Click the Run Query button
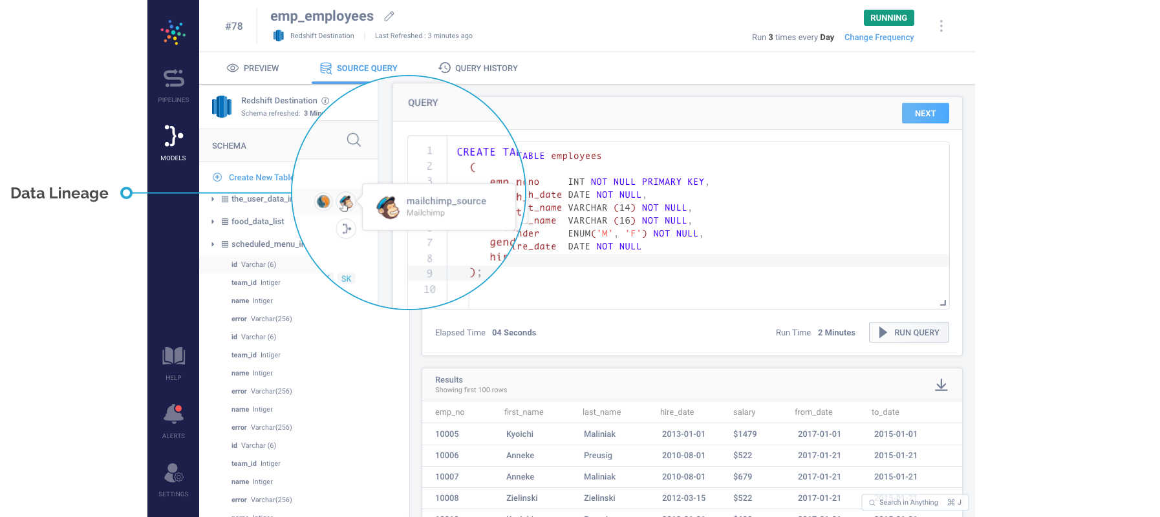Screen dimensions: 1160x517 908,332
